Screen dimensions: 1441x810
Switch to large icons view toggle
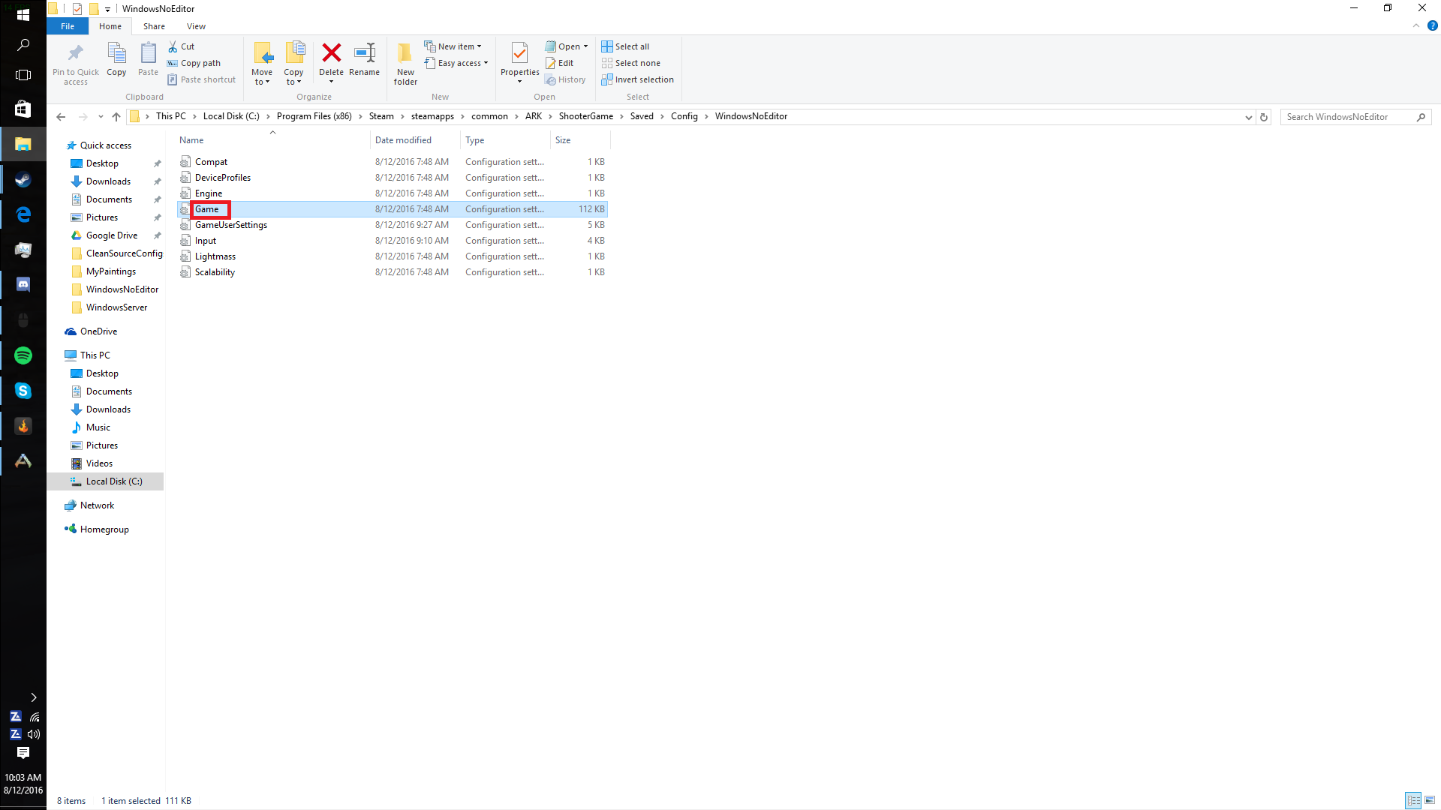[x=1430, y=800]
